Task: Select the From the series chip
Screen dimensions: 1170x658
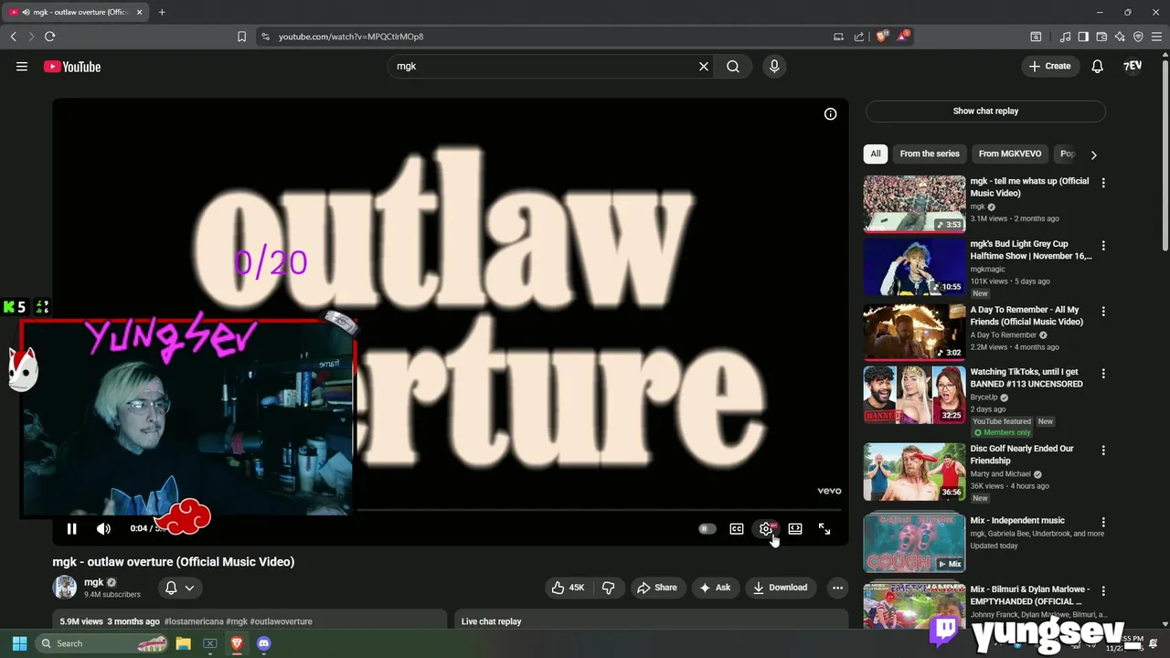Action: pos(930,154)
